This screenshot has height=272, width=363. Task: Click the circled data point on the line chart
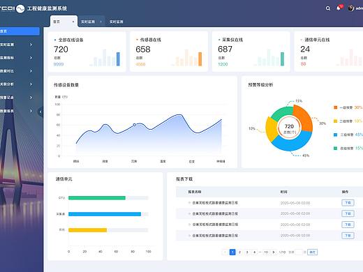135,125
